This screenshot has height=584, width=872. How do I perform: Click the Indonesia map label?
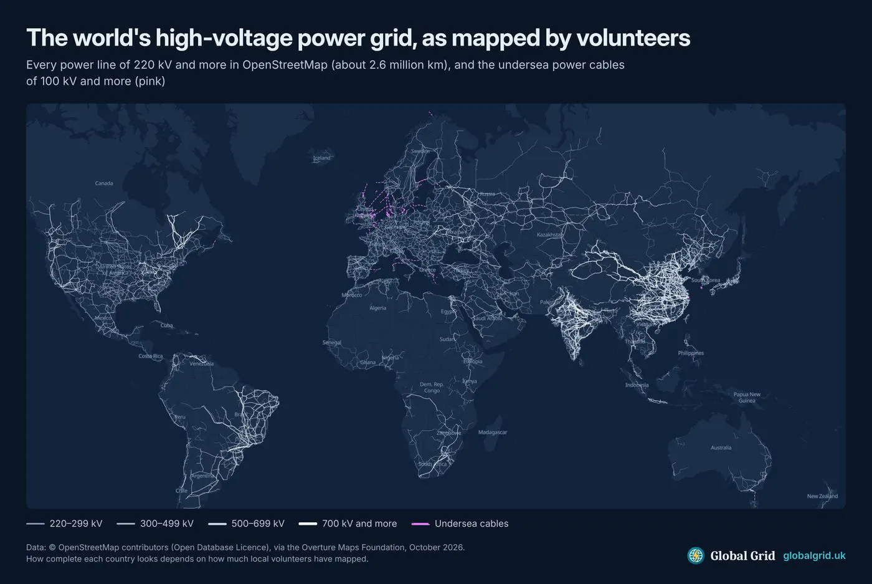(x=637, y=385)
